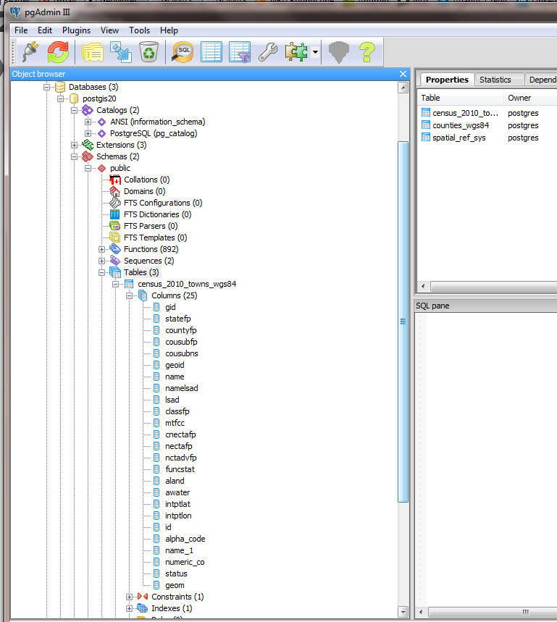
Task: Expand the Indexes (1) node
Action: (x=130, y=608)
